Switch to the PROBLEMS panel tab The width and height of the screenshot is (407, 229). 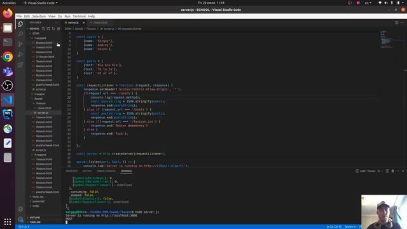72,171
